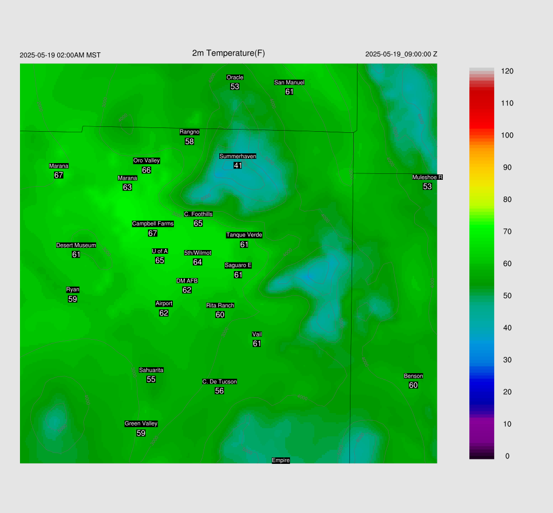Select the Green Valley station label

coord(141,423)
